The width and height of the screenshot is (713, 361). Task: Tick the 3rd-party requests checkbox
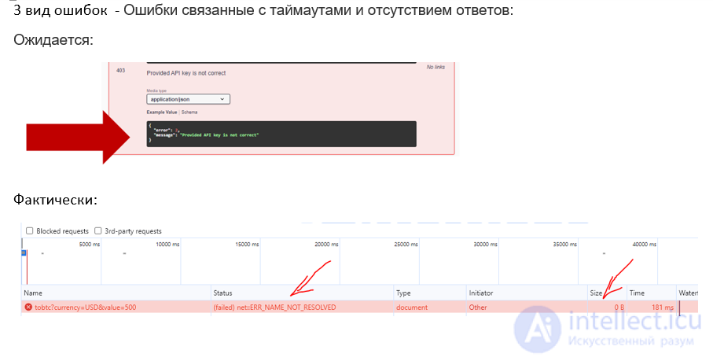pyautogui.click(x=97, y=231)
